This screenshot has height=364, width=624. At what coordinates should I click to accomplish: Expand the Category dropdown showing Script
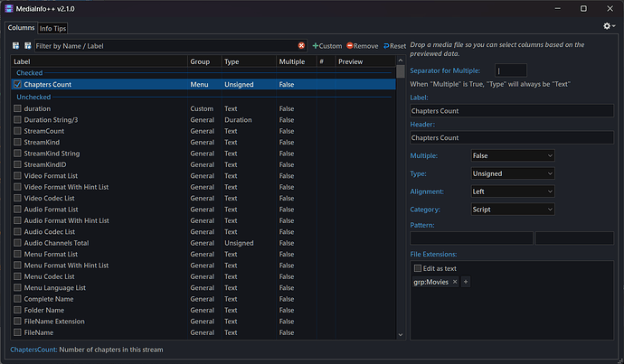click(x=512, y=209)
